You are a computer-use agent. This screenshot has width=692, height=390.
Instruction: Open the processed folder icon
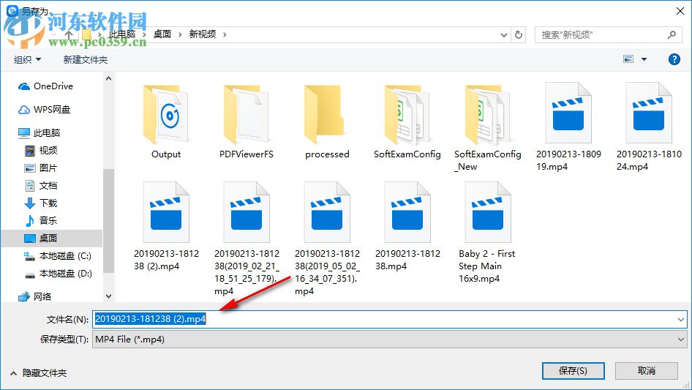click(324, 115)
